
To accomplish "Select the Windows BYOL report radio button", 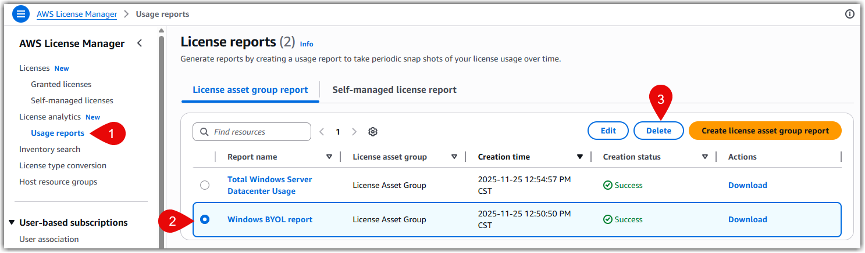I will tap(204, 219).
